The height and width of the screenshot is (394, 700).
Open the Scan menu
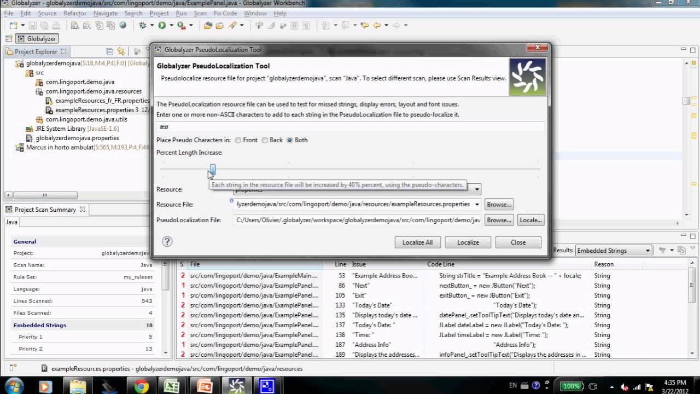tap(200, 13)
